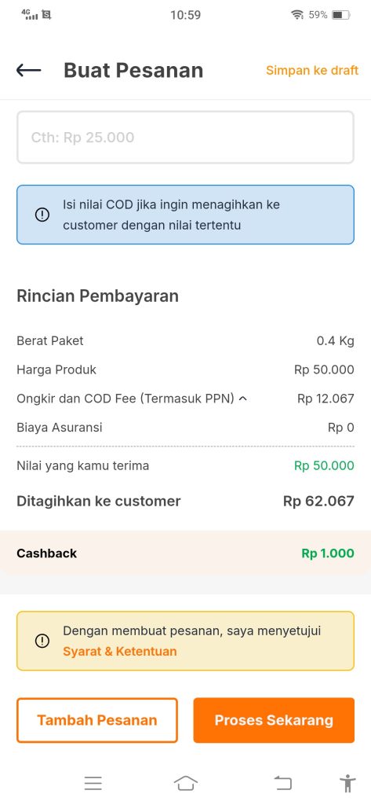
Task: Tap warning icon in yellow terms notice
Action: pyautogui.click(x=42, y=641)
